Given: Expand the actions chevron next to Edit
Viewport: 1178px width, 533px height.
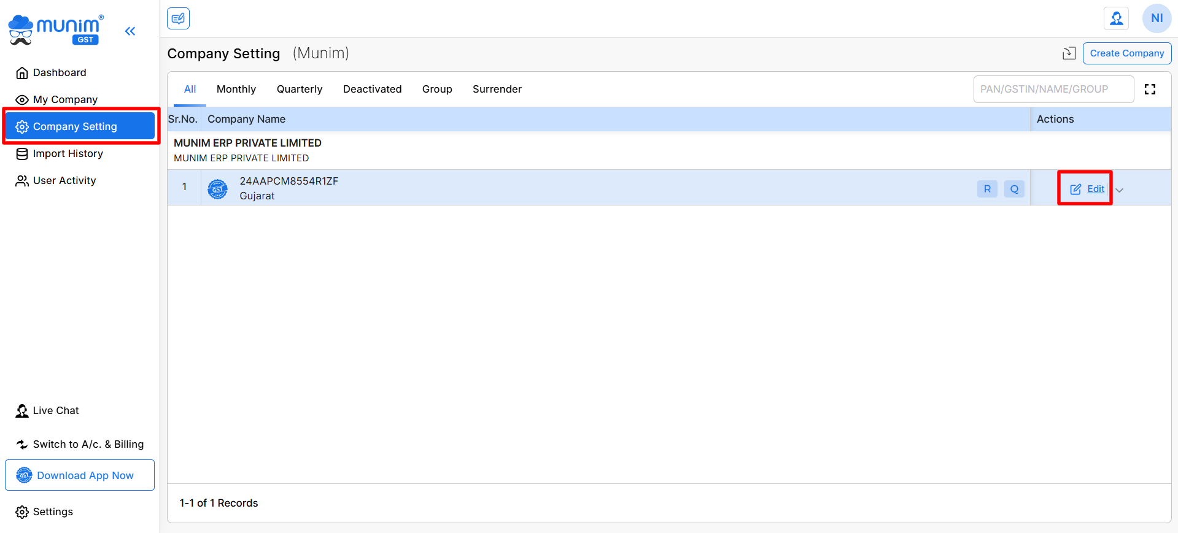Looking at the screenshot, I should click(1119, 190).
